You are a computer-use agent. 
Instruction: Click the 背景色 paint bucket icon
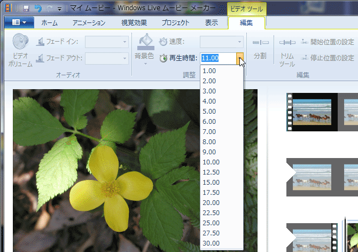click(x=145, y=42)
